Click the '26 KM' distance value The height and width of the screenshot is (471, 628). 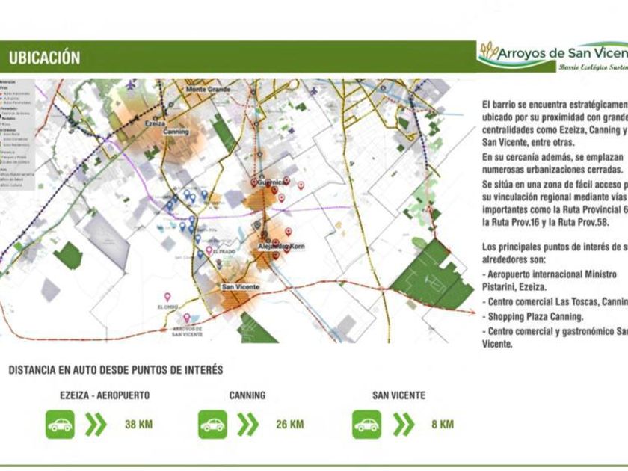click(x=289, y=424)
